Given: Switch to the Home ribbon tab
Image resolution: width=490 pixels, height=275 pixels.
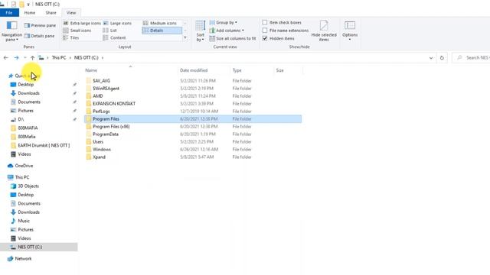Looking at the screenshot, I should tap(30, 13).
